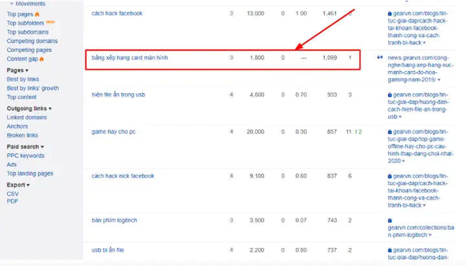Open Movements item in sidebar
The width and height of the screenshot is (466, 266).
[30, 4]
